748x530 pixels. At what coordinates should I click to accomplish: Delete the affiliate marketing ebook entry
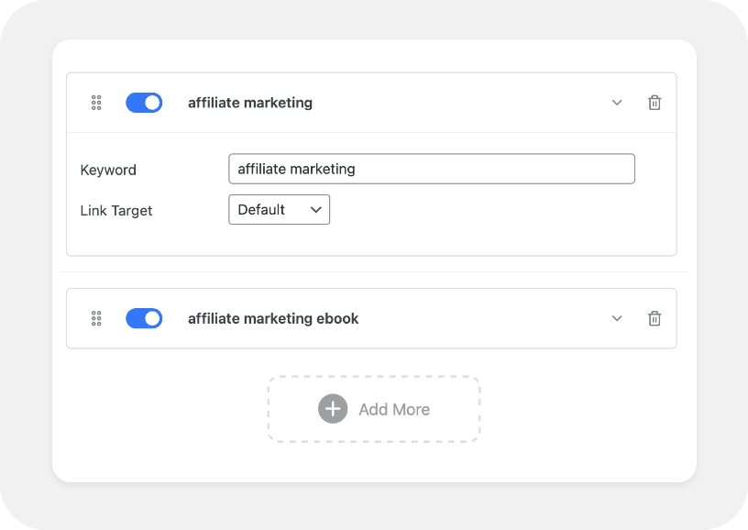coord(654,318)
